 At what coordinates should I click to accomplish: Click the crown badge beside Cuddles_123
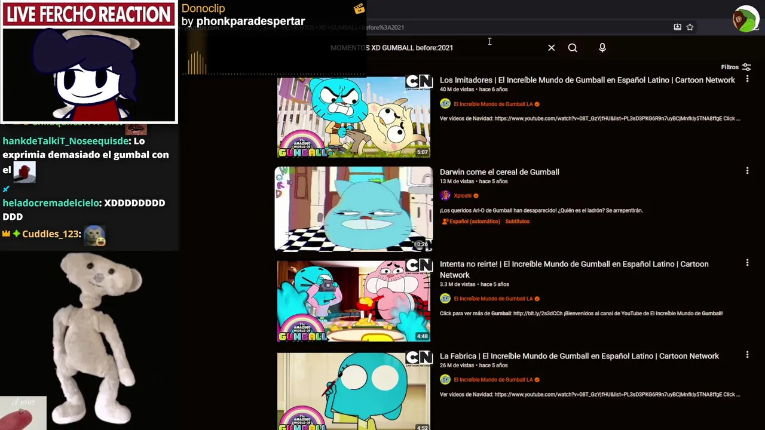(6, 234)
